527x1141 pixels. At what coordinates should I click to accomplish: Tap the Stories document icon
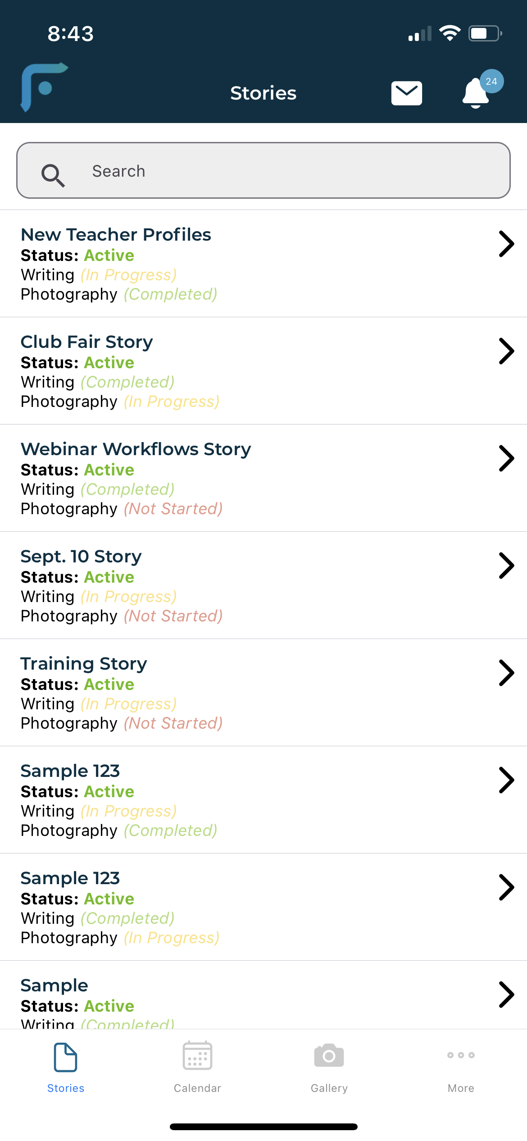coord(65,1057)
